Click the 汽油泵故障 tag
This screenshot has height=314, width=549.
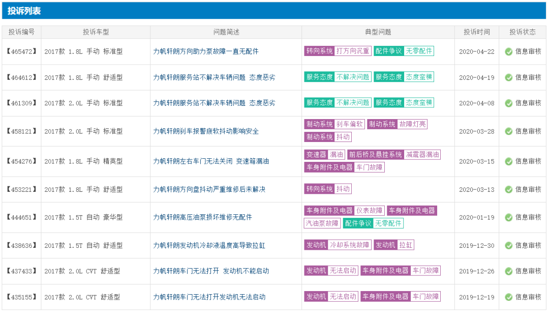322,223
